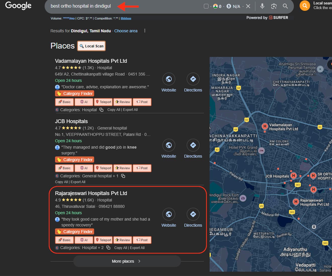Open Directions icon for JCB Hospitals

coord(193,145)
